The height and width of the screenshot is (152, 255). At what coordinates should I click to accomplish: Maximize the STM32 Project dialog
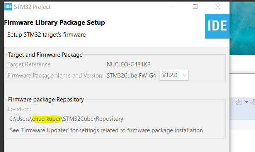(x=195, y=7)
